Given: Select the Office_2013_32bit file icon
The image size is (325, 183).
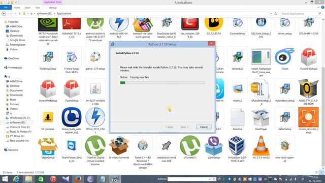Looking at the screenshot, I should pos(95,117).
